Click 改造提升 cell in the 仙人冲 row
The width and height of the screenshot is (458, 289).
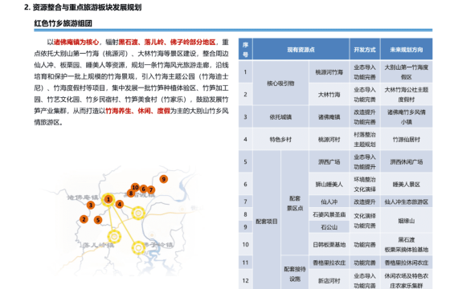[x=365, y=201]
